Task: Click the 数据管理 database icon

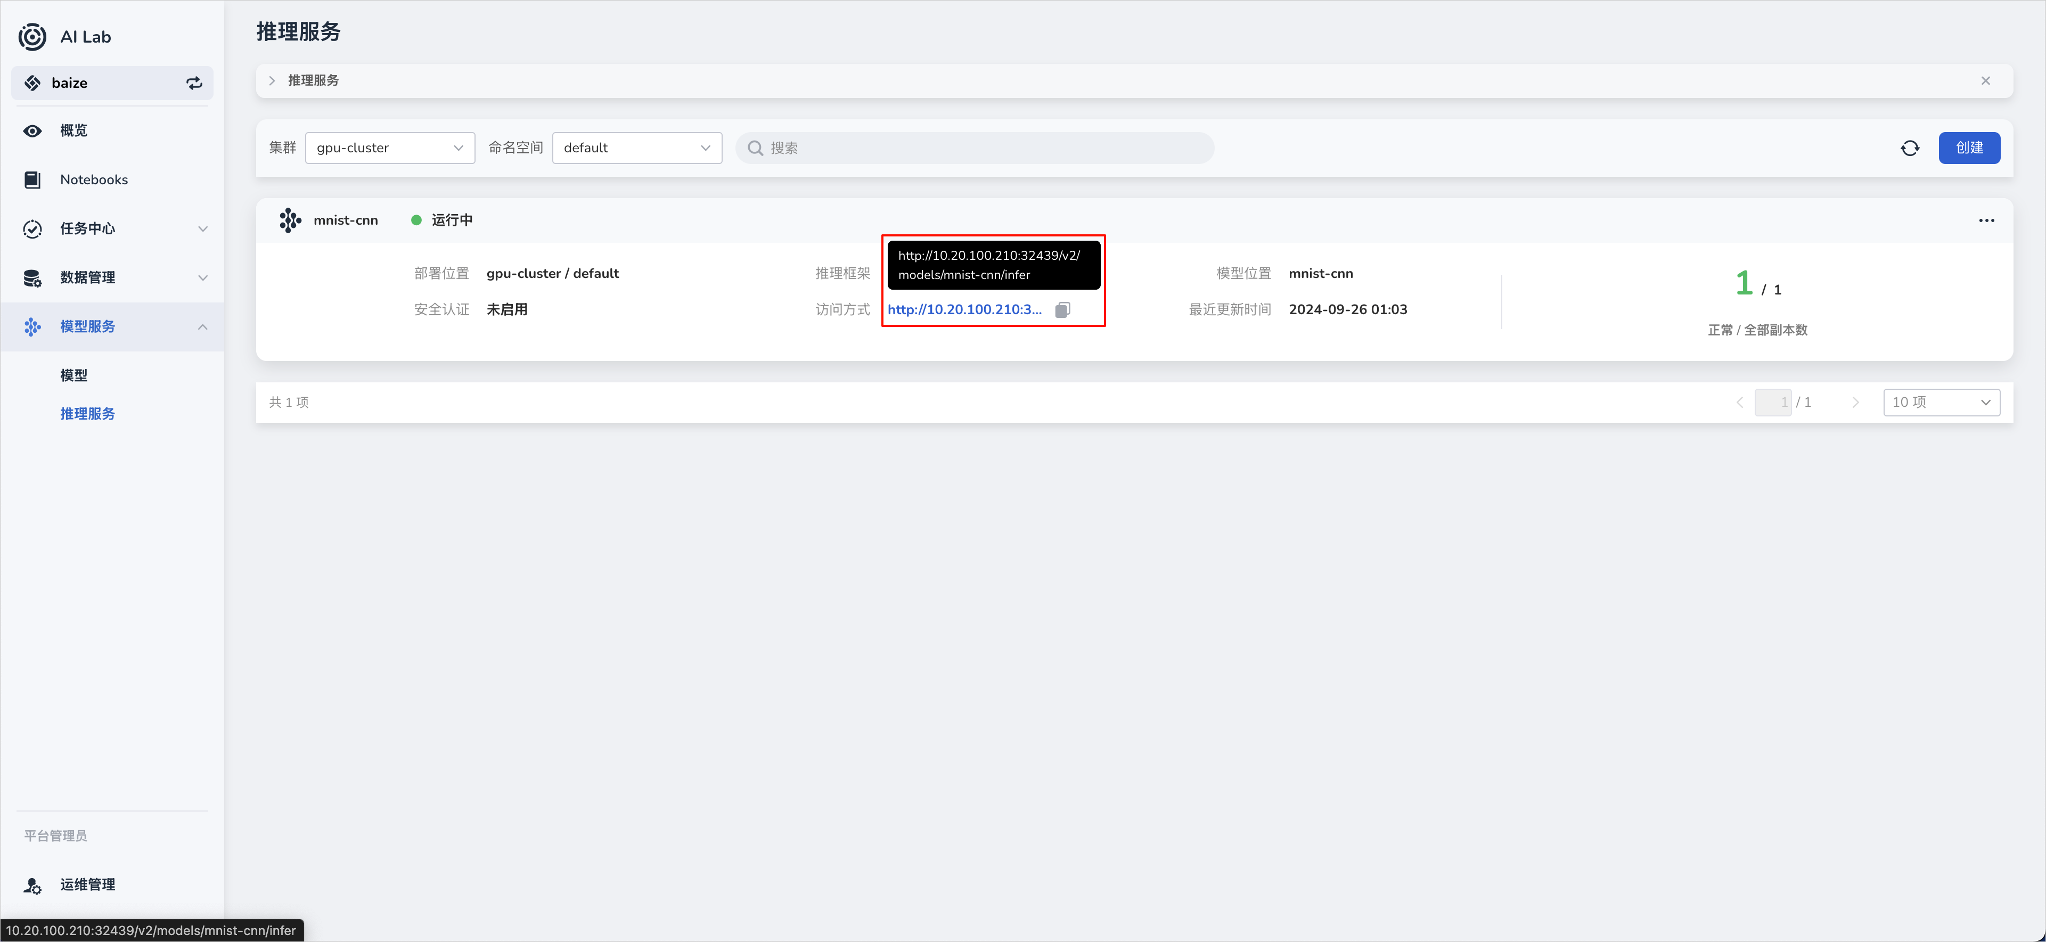Action: pyautogui.click(x=32, y=278)
